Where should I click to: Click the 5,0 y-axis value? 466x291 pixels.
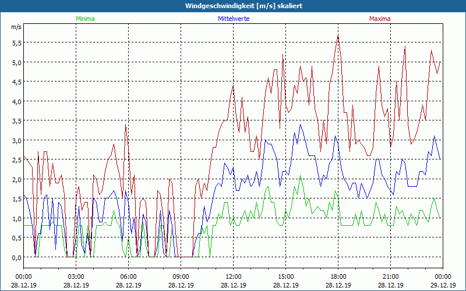click(x=17, y=62)
